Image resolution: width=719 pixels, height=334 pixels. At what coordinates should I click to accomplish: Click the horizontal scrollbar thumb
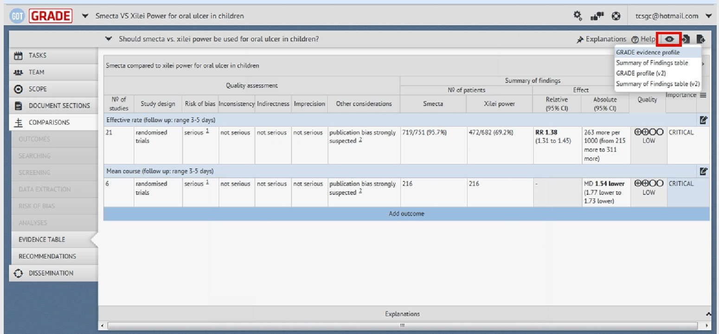(402, 326)
